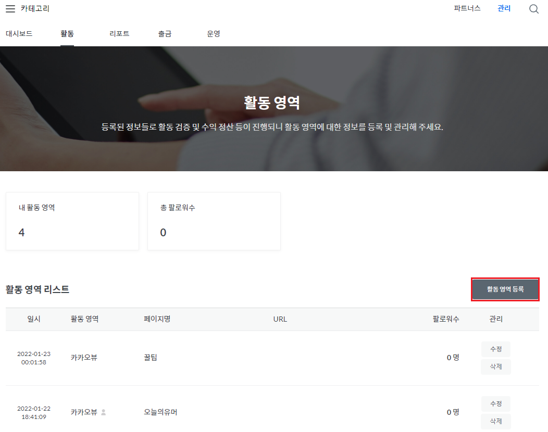Click the 카테고리 label
The height and width of the screenshot is (432, 548).
click(x=35, y=9)
